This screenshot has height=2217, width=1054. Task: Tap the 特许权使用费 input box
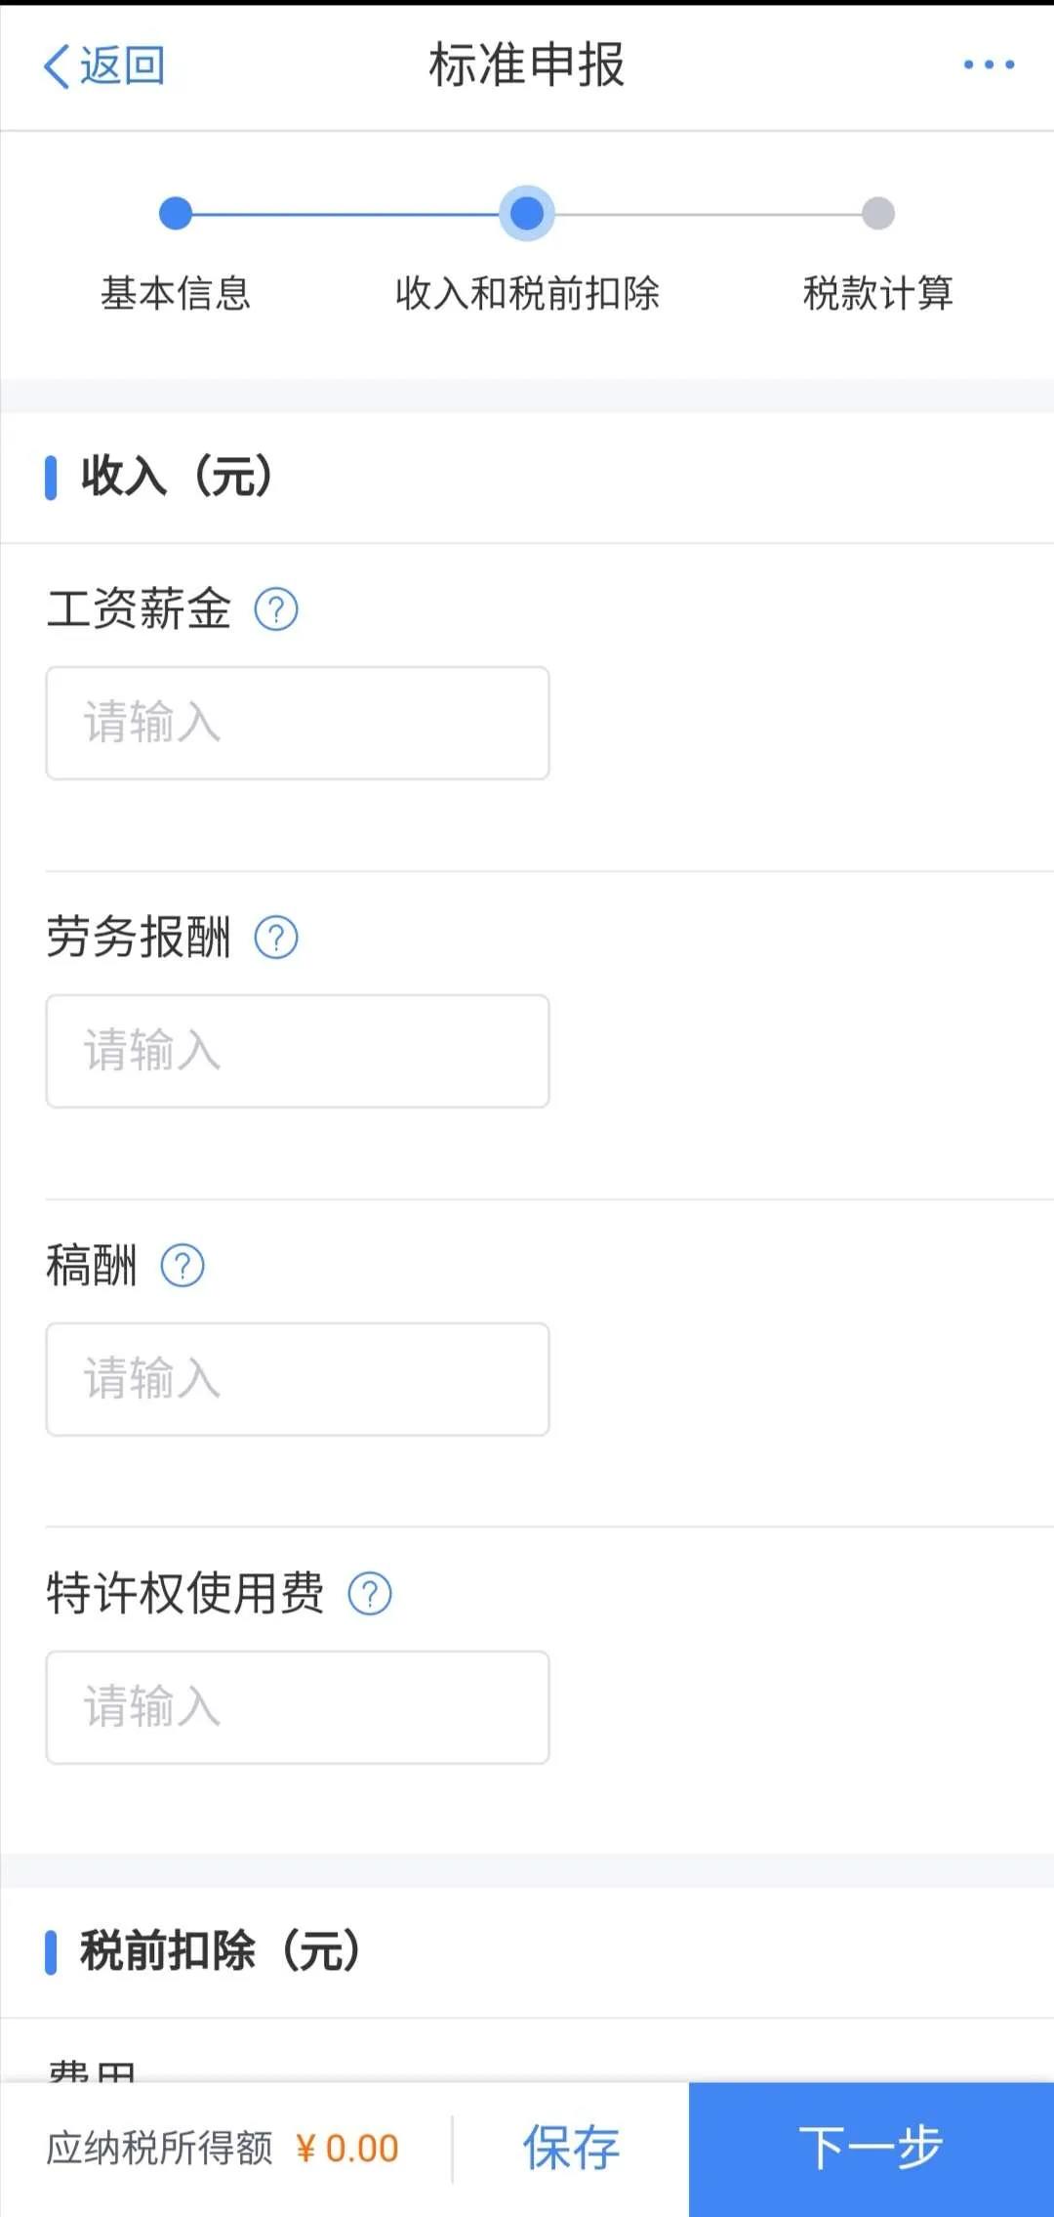click(298, 1708)
